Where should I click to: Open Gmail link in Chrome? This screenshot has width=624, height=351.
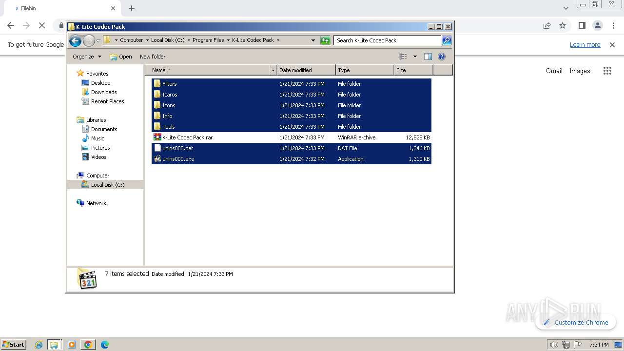tap(554, 71)
